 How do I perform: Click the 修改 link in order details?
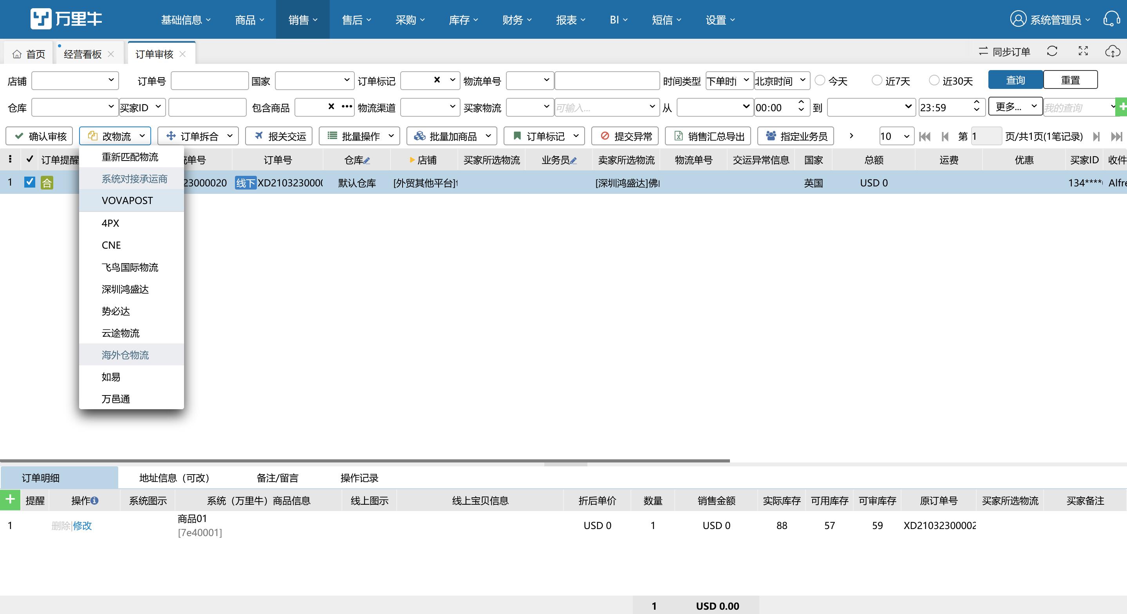point(82,526)
